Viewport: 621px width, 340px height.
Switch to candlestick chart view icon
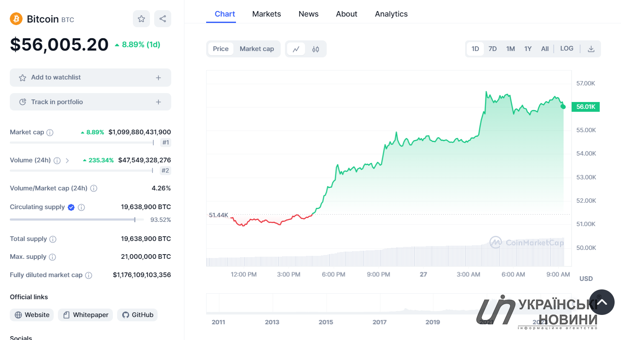[x=315, y=49]
